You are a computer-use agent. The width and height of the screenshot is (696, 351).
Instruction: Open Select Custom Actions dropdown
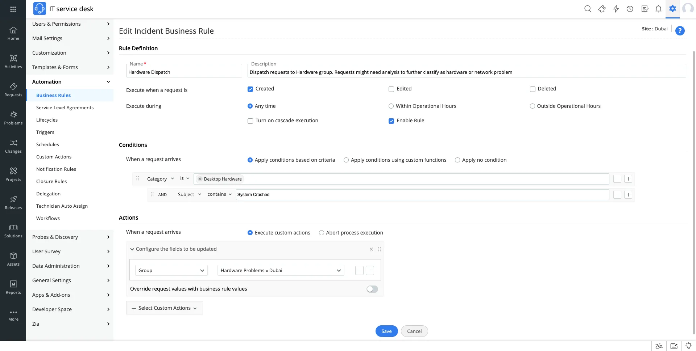(x=165, y=308)
